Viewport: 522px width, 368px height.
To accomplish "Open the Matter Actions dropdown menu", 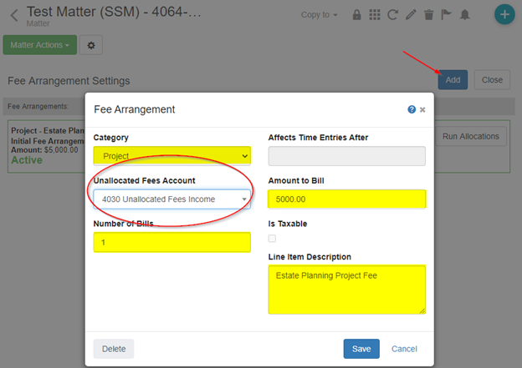I will (x=40, y=45).
